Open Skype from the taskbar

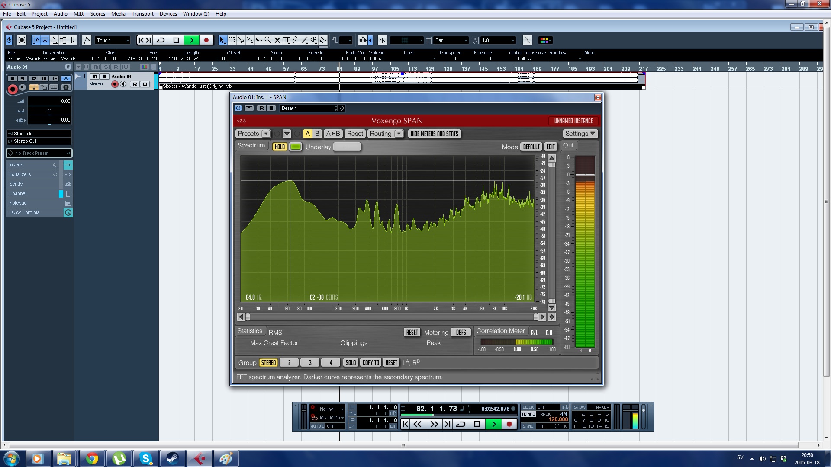click(x=146, y=458)
